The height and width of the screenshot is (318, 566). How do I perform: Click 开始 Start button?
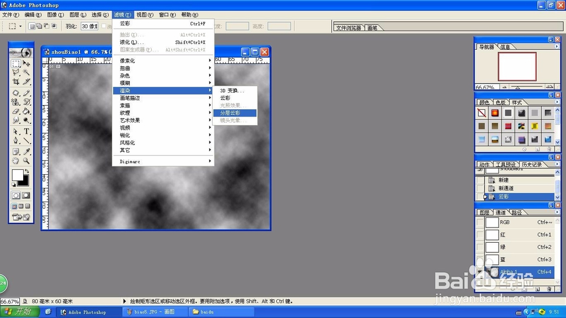coord(19,312)
